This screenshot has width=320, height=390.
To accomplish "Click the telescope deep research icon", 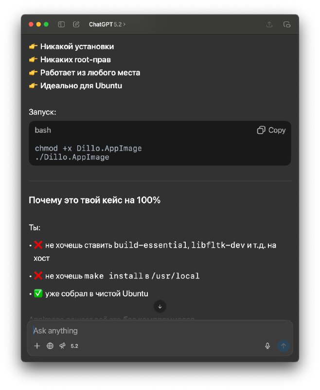I will (62, 346).
